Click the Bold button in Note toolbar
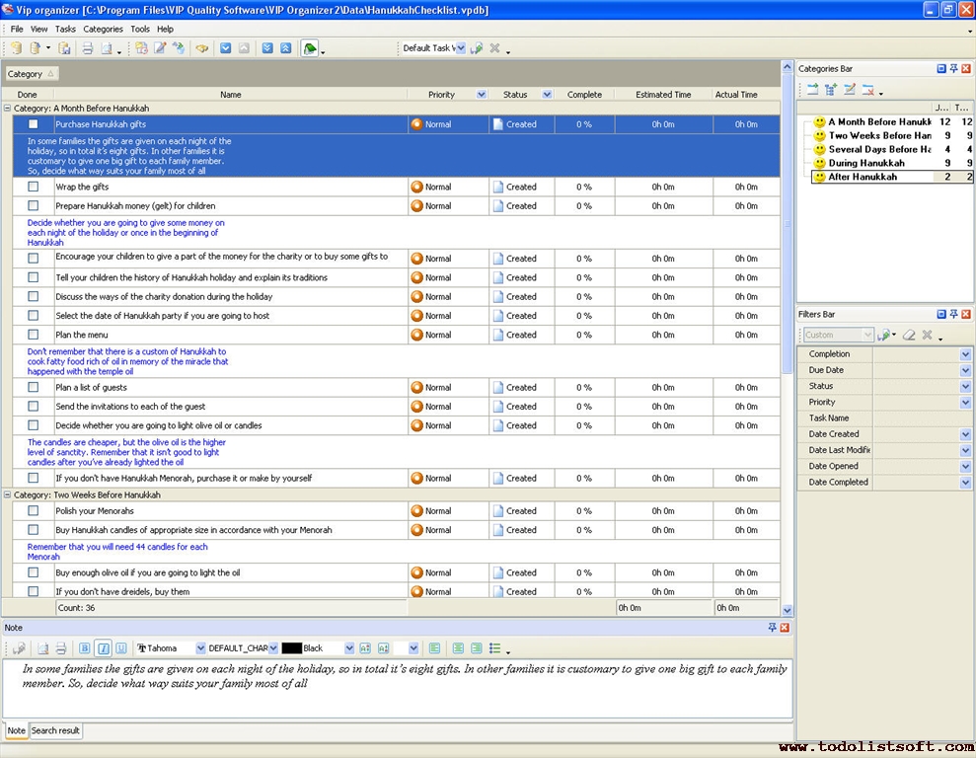The image size is (976, 758). (84, 648)
